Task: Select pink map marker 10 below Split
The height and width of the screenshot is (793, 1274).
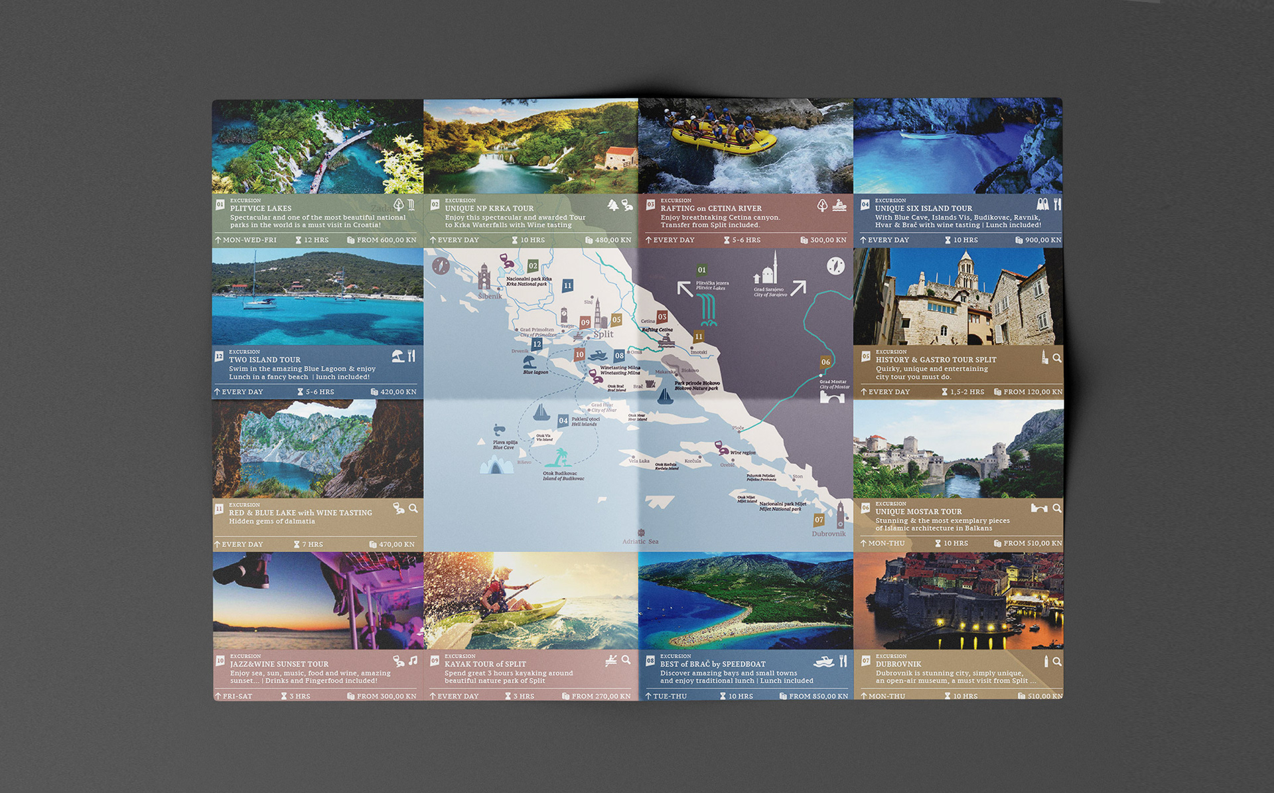Action: [580, 355]
